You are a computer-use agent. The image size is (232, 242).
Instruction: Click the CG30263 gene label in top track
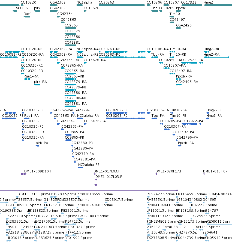tap(106, 2)
